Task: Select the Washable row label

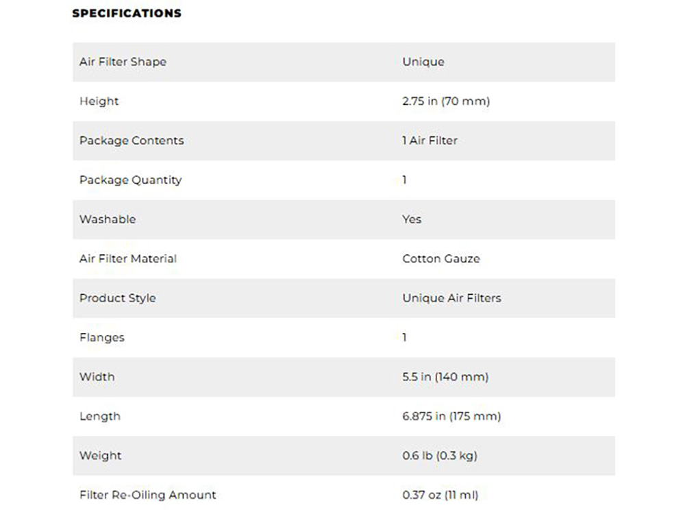Action: click(x=108, y=219)
